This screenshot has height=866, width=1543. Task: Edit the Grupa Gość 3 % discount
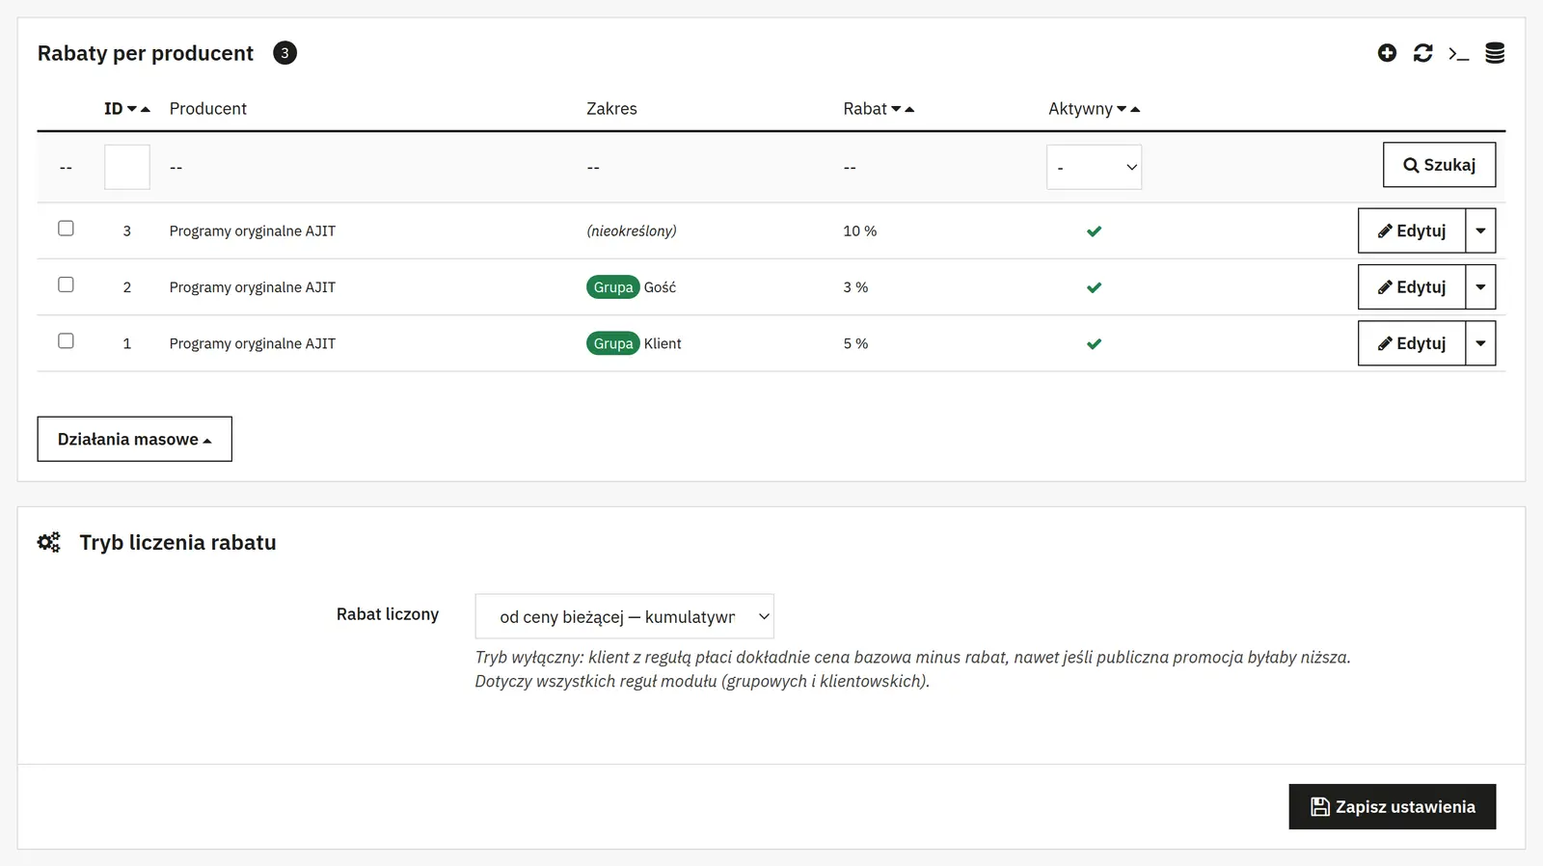click(x=1412, y=286)
